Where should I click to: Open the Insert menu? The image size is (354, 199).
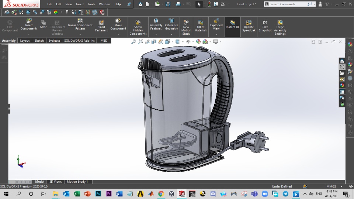80,4
